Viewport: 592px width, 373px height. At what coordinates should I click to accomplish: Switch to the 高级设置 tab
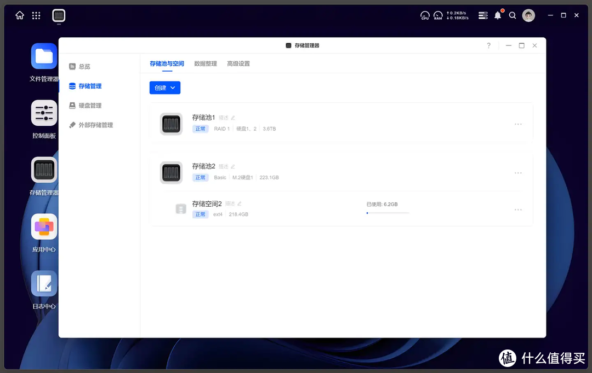tap(240, 63)
